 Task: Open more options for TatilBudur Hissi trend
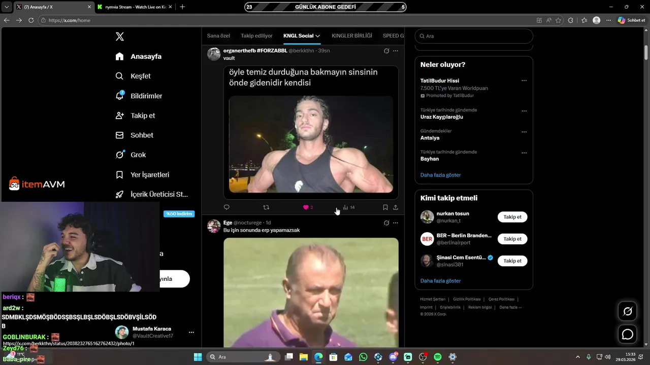click(x=524, y=81)
